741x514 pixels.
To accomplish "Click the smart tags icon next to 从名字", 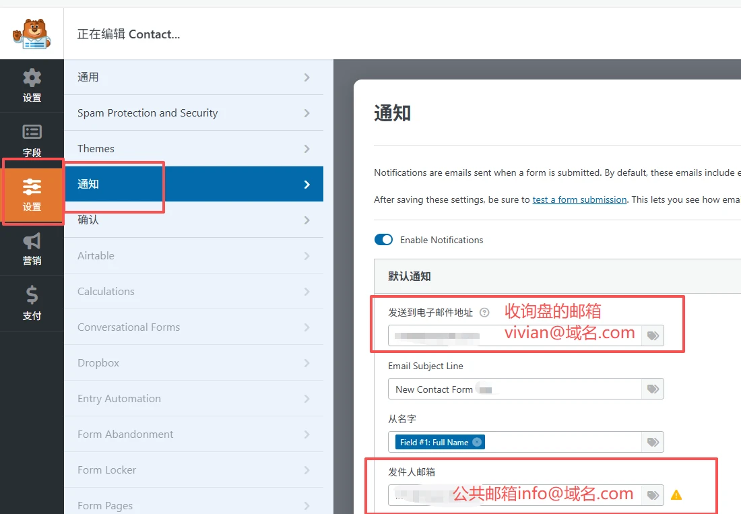I will [651, 442].
